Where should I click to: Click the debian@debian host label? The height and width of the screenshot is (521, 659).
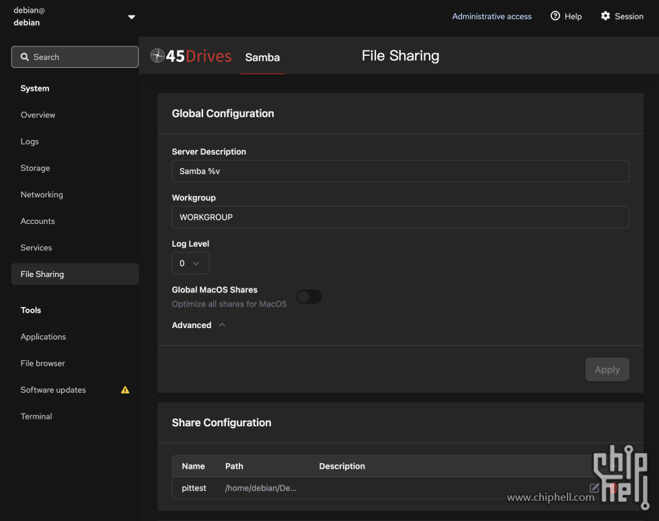coord(29,16)
